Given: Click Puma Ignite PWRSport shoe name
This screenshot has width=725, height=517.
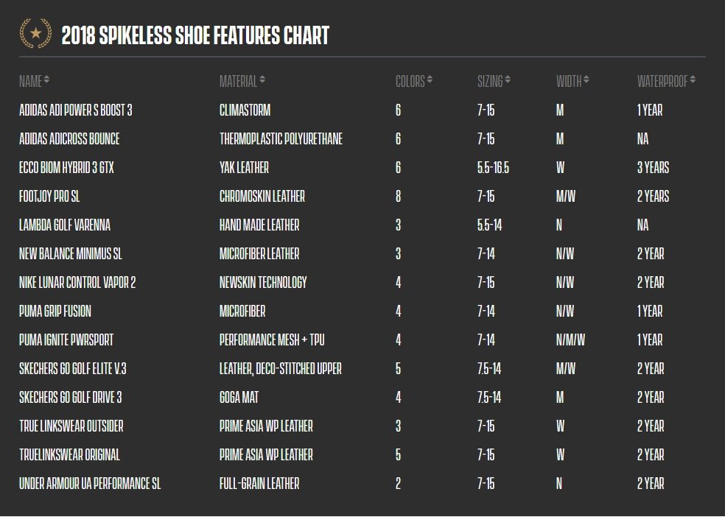Looking at the screenshot, I should (66, 340).
